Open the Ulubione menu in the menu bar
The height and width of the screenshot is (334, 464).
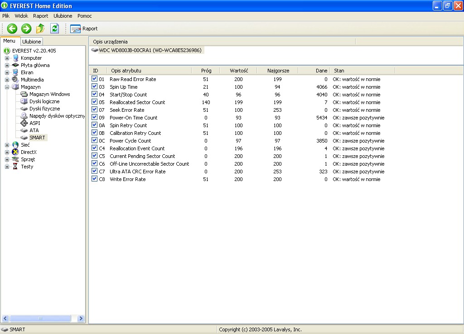[x=63, y=16]
